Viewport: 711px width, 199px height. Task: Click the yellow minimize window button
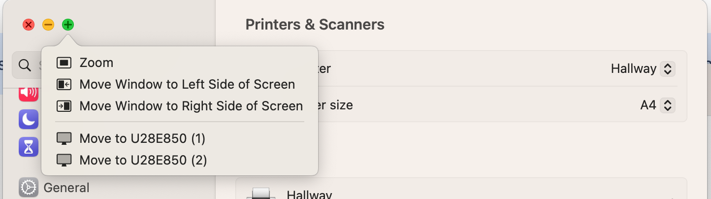coord(48,25)
